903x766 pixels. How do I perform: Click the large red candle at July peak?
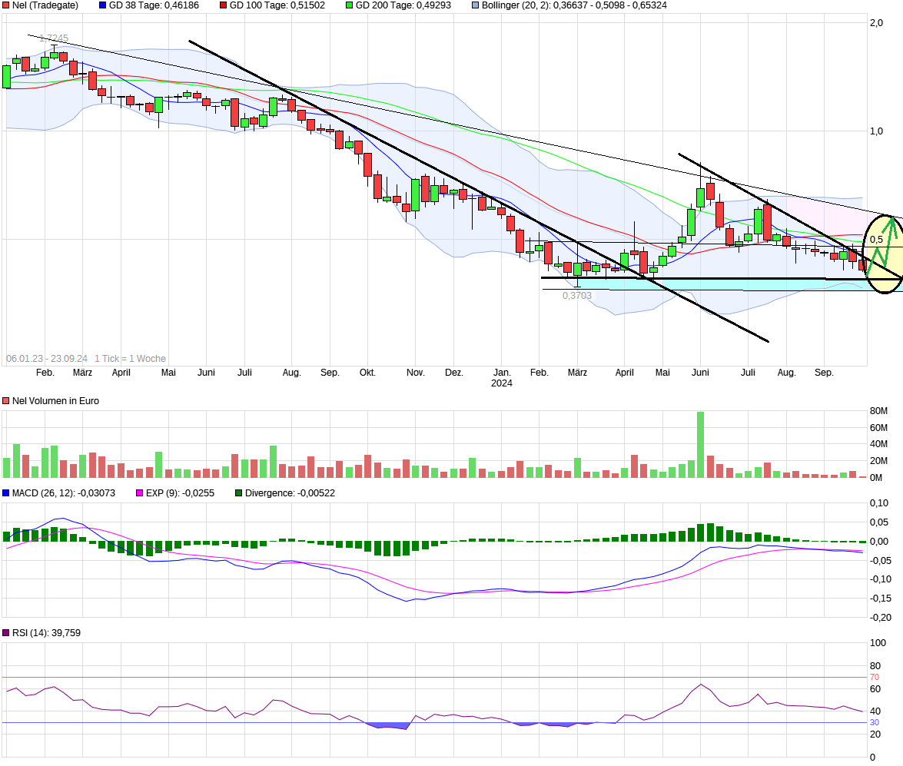point(767,222)
